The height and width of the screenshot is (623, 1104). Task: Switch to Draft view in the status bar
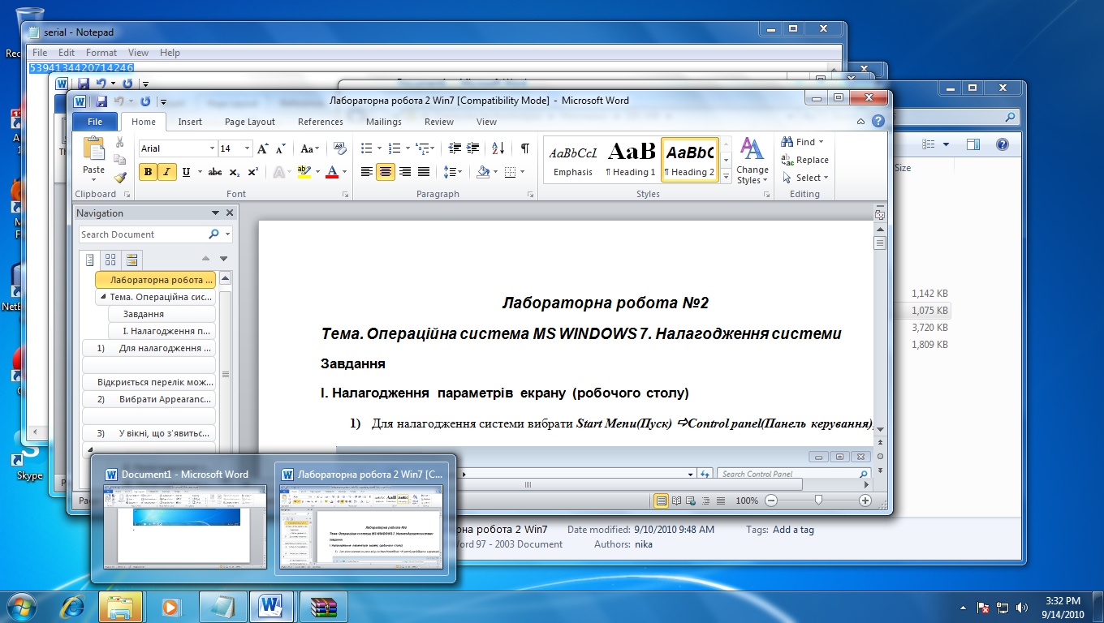[x=721, y=501]
